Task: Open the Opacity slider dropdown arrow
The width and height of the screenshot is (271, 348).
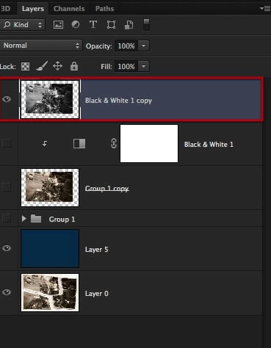Action: point(144,46)
